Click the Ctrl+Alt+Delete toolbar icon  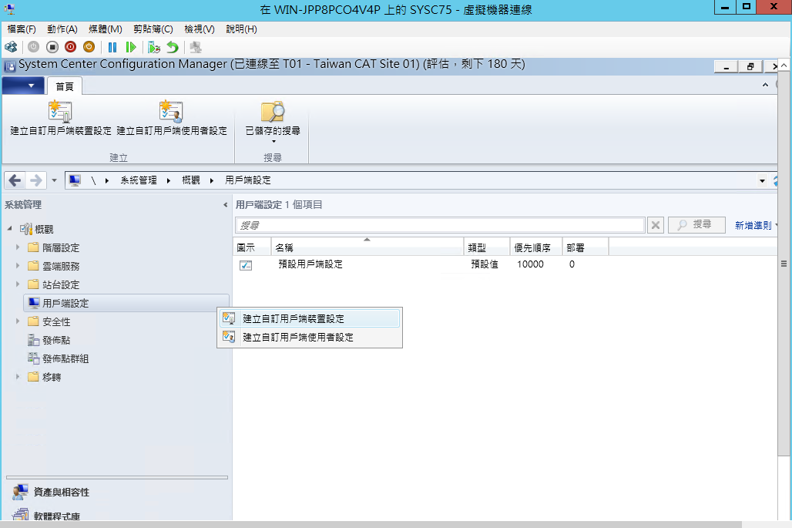[x=11, y=47]
